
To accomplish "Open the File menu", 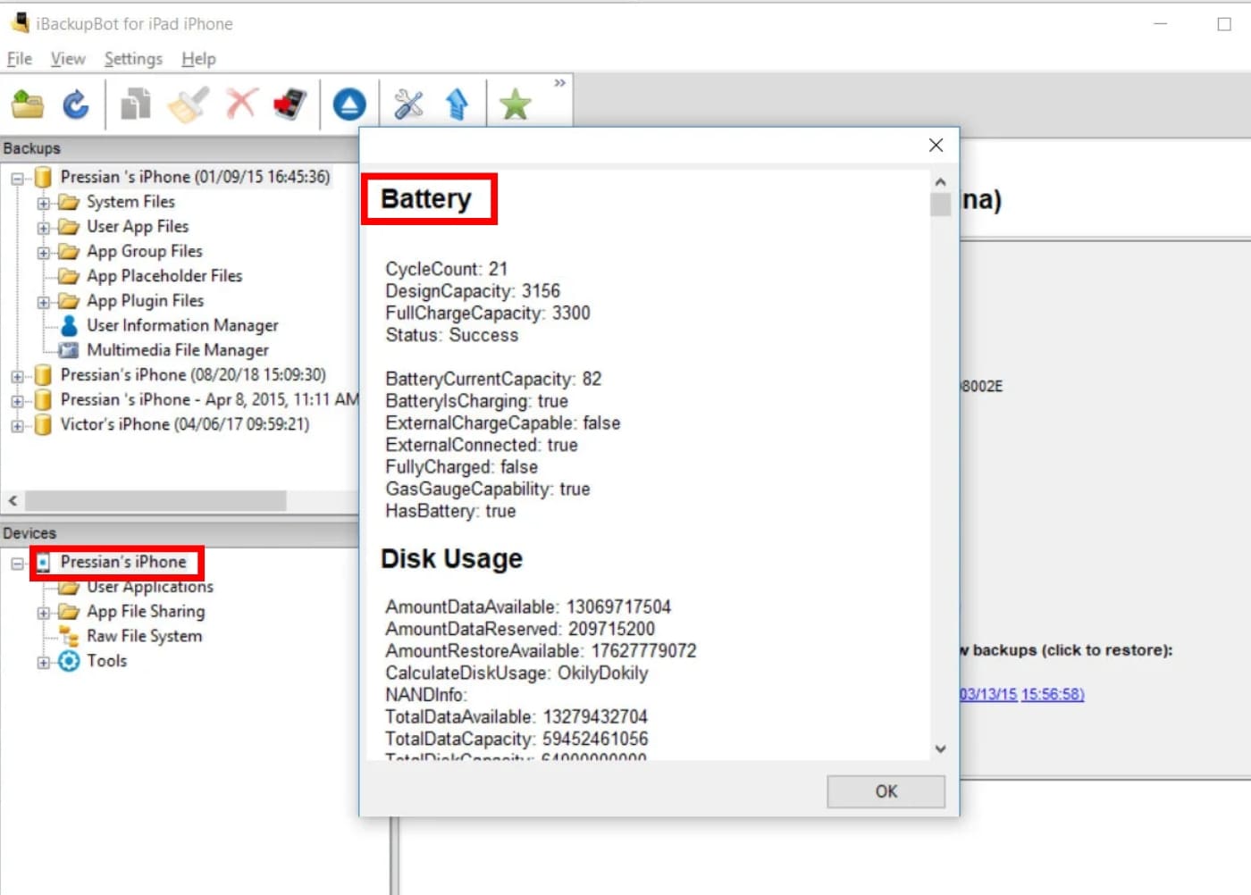I will point(19,59).
